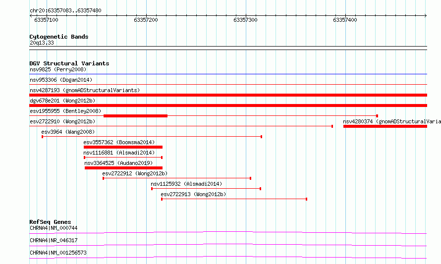Screen dimensions: 441x264
Task: Open dgv678e201 (Wong2012b) variant label
Action: coord(62,101)
